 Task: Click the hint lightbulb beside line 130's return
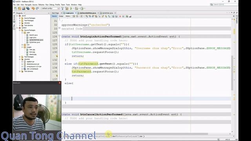click(56, 56)
